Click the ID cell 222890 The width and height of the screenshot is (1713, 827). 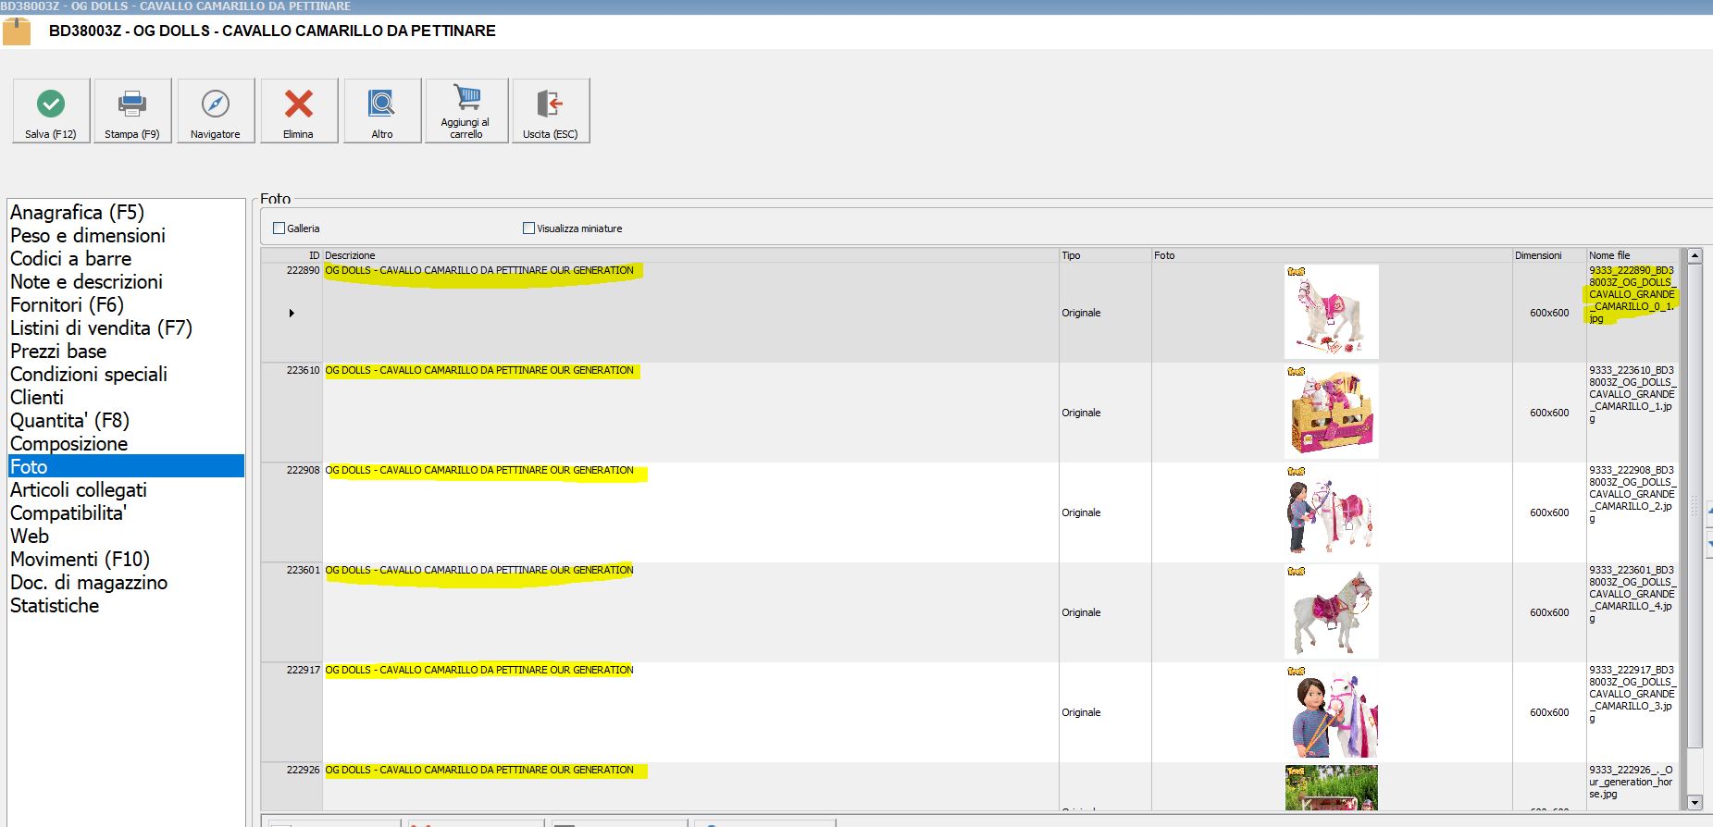(x=303, y=271)
